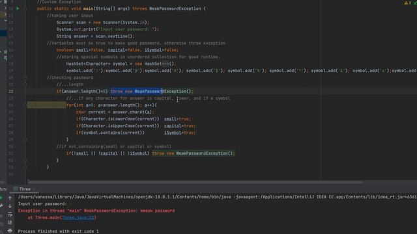This screenshot has height=234, width=417.
Task: Collapse the main method fold marker at line 10
Action: (25, 8)
